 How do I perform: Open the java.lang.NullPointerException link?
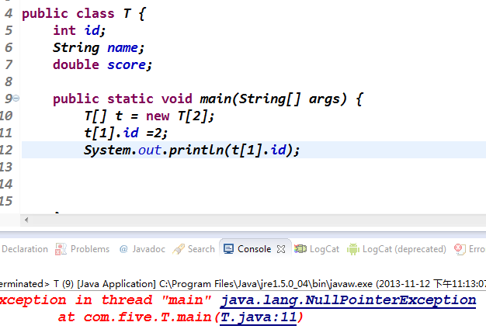348,300
